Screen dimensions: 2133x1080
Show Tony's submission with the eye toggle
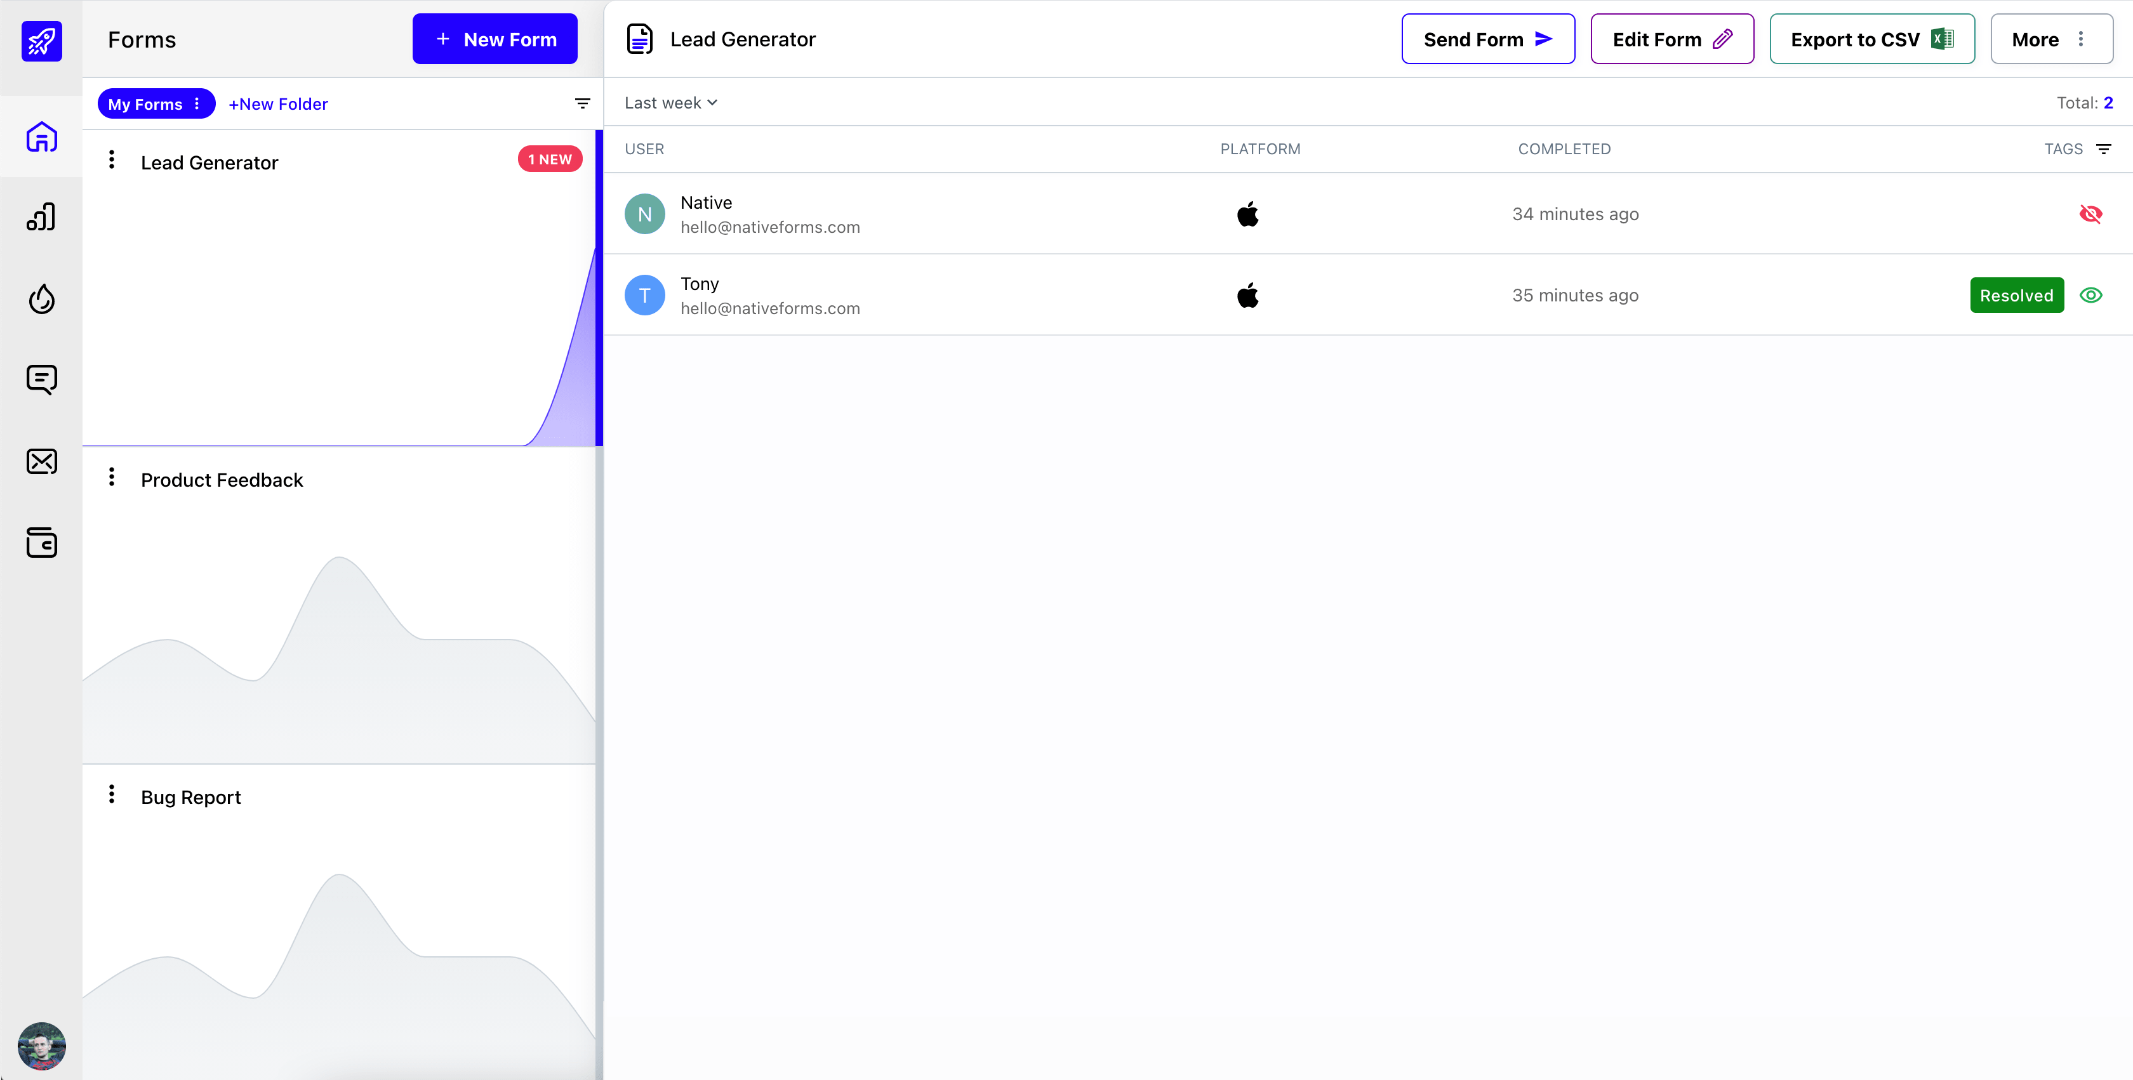point(2090,294)
